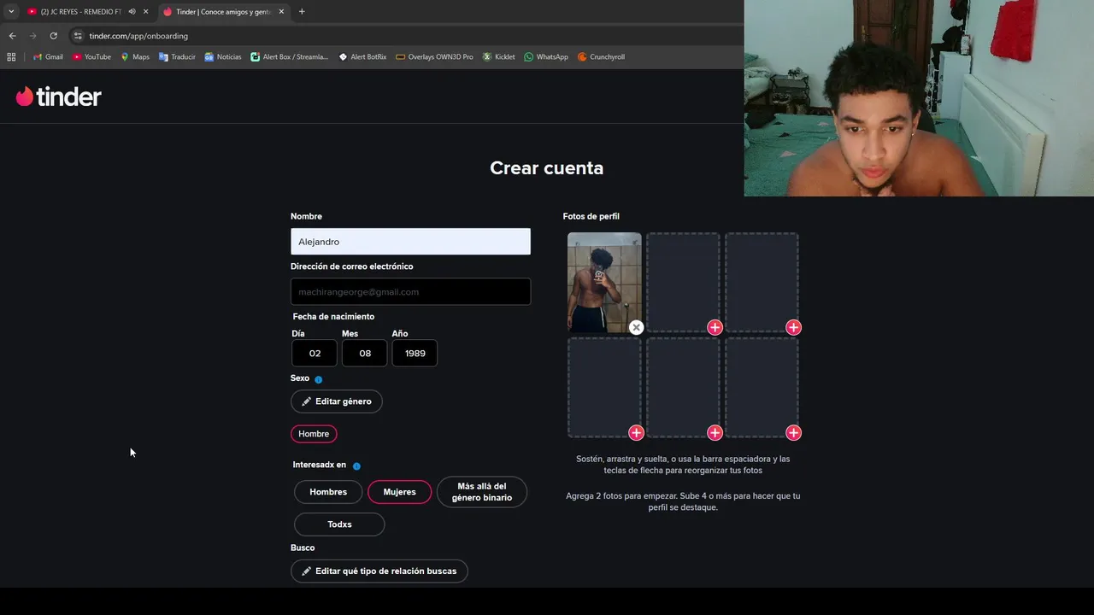Reload the page with refresh icon
The image size is (1094, 615).
pos(53,36)
